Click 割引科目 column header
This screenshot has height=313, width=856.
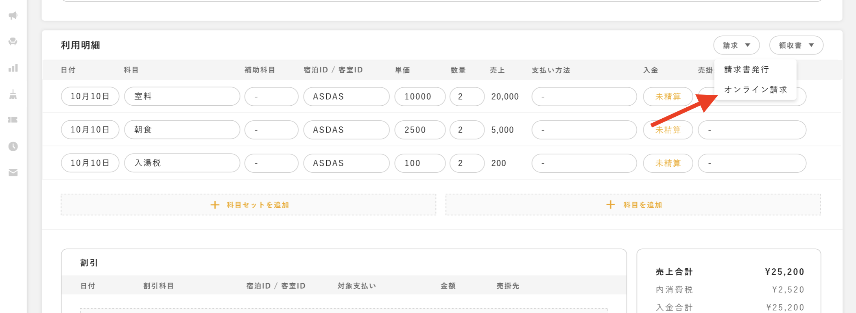159,286
